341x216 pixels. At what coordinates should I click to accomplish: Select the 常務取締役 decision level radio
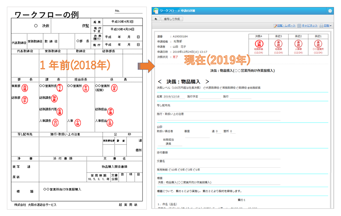(221, 88)
